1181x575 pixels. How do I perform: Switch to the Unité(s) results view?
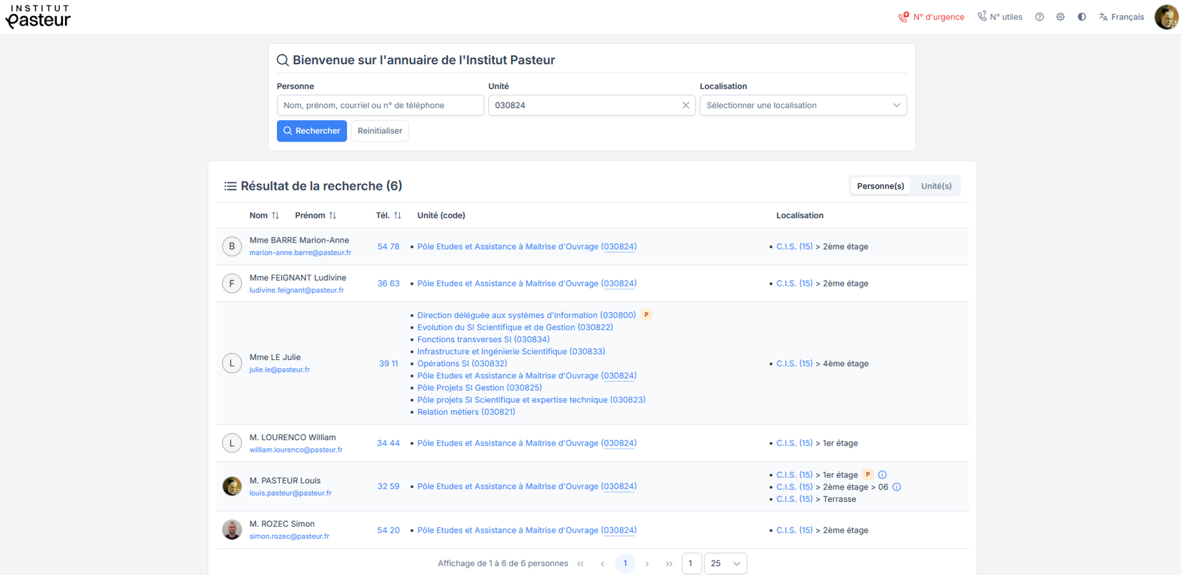pos(935,186)
